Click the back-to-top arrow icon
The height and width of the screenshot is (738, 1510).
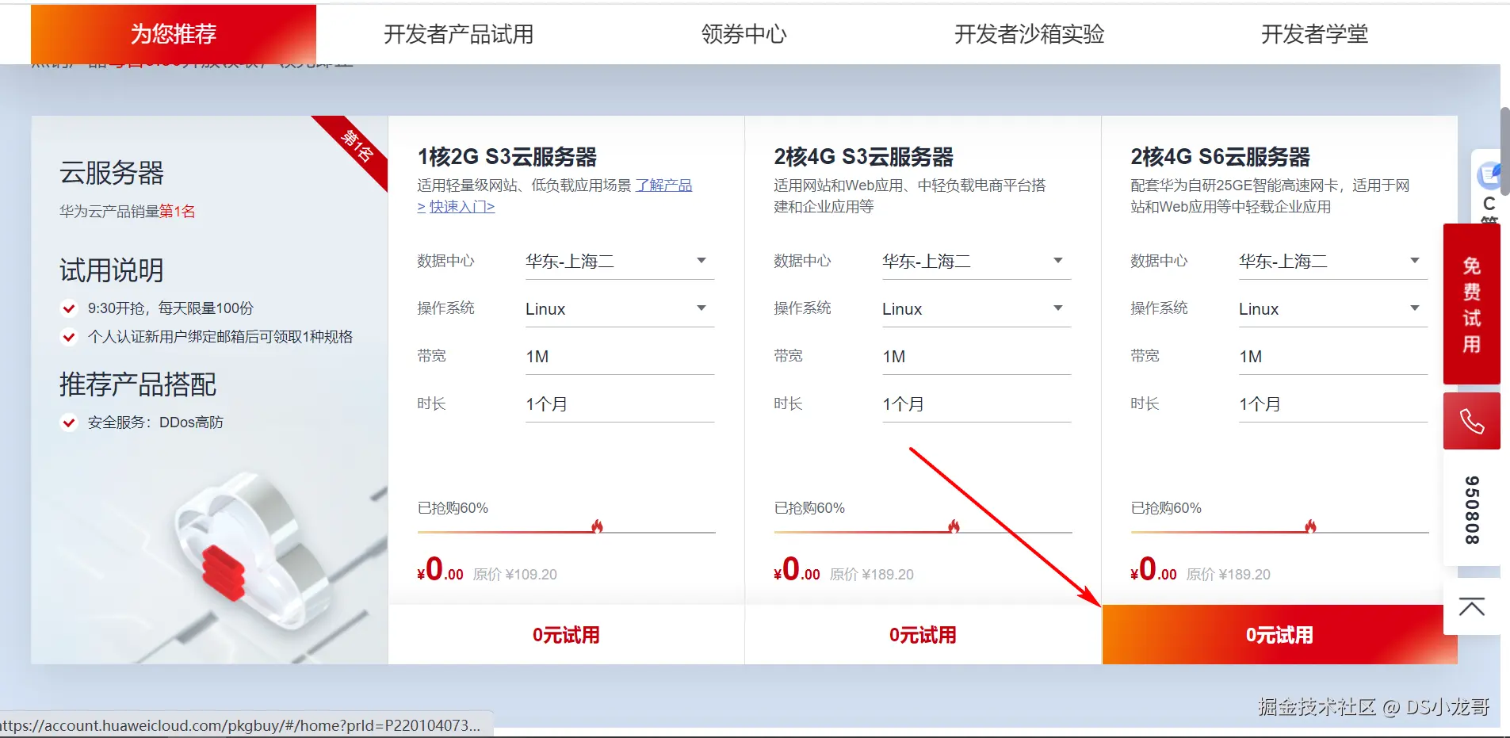(x=1472, y=606)
